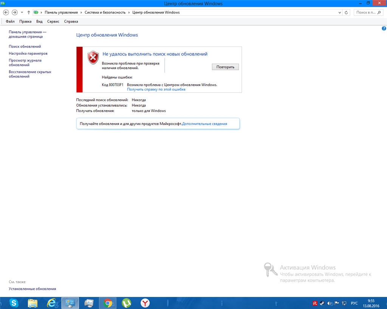
Task: Click 'Никогда' next to 'Последний поиск обновлений'
Action: (x=139, y=100)
